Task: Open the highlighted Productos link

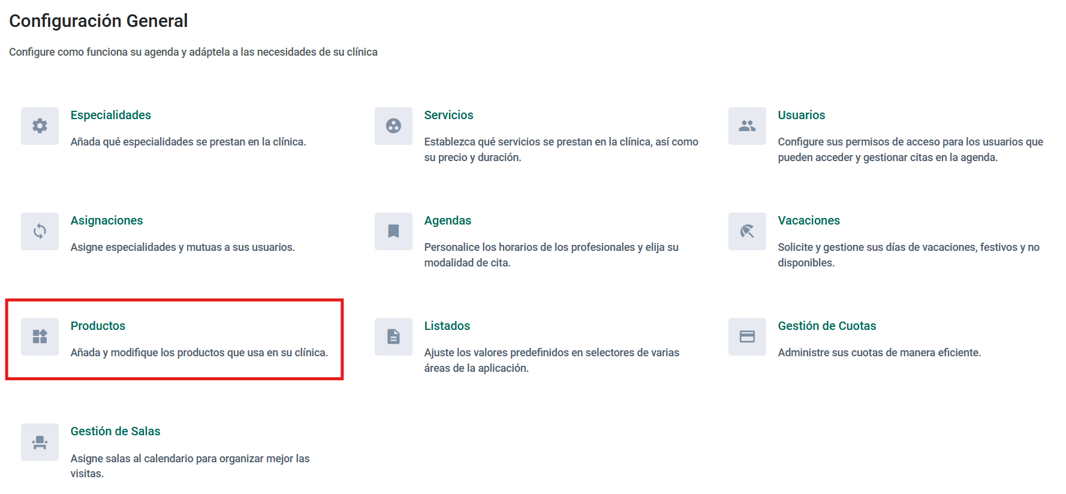Action: (98, 326)
